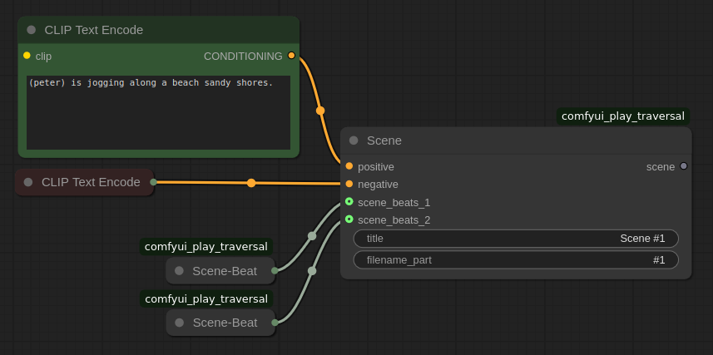713x355 pixels.
Task: Click the lower Scene-Beat node label
Action: click(x=225, y=323)
